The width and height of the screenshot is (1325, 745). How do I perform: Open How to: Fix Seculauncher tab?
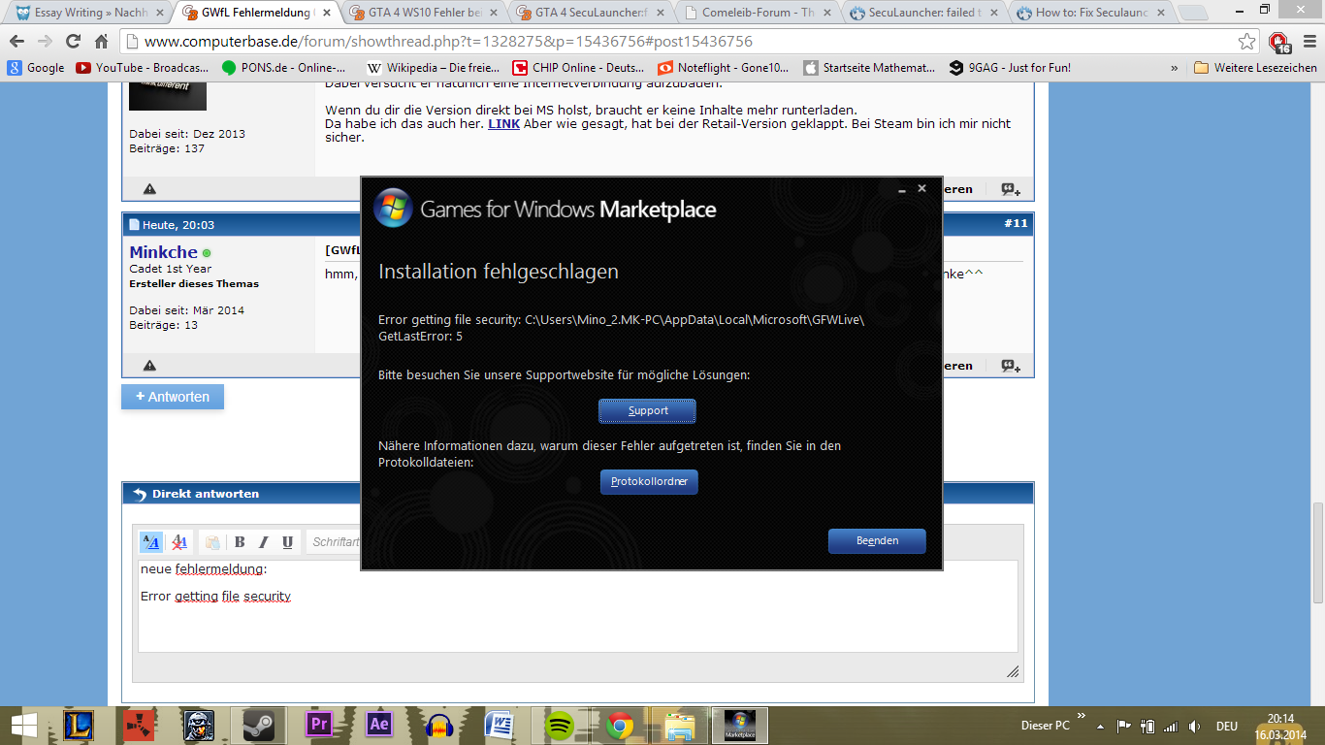[x=1091, y=14]
